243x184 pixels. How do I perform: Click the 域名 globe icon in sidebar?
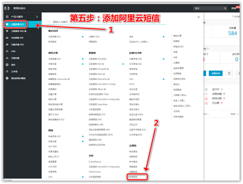(7, 65)
